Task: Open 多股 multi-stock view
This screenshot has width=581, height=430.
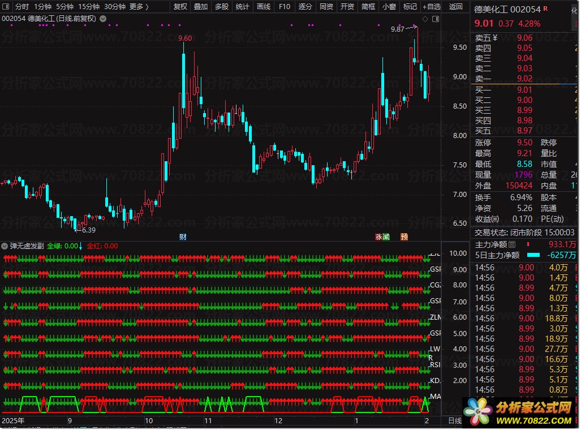Action: (x=222, y=6)
